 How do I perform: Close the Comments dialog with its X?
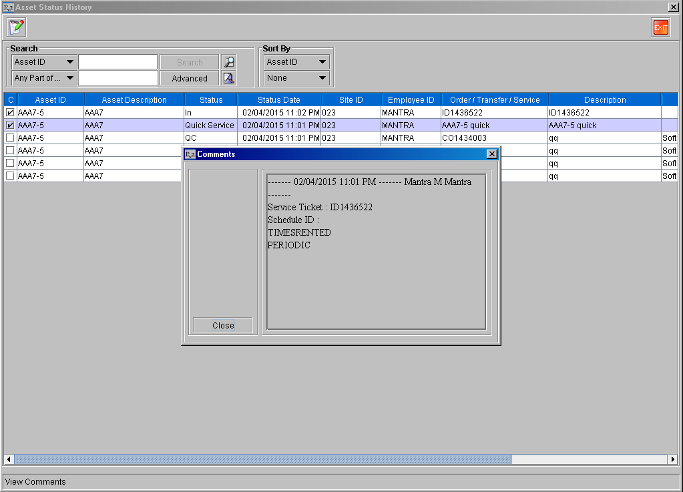(492, 154)
